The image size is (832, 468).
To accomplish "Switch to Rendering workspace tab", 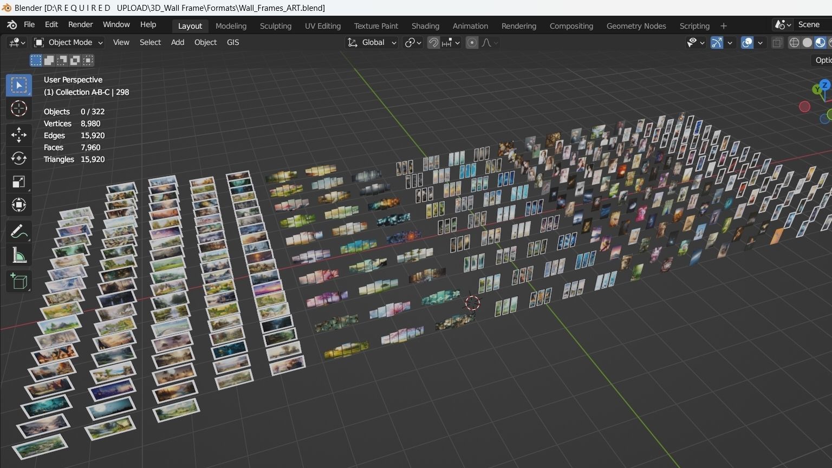I will pyautogui.click(x=519, y=26).
